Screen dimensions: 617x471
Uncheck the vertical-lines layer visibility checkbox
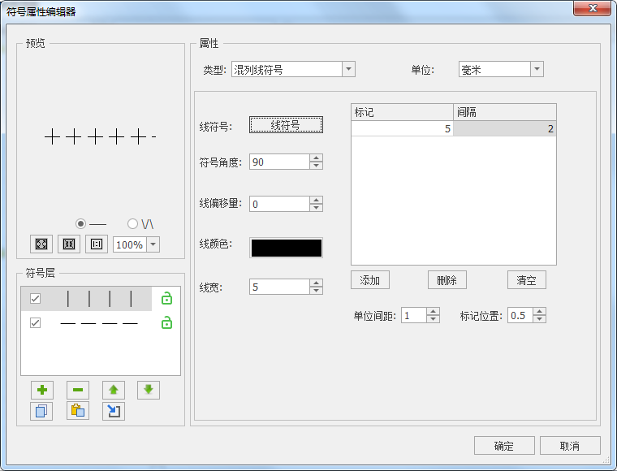pyautogui.click(x=35, y=299)
